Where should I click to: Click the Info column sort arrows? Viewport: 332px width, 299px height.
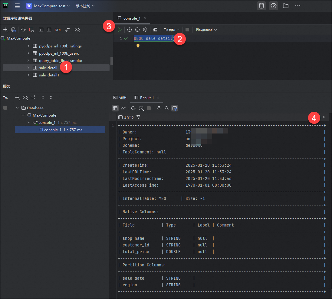(324, 117)
